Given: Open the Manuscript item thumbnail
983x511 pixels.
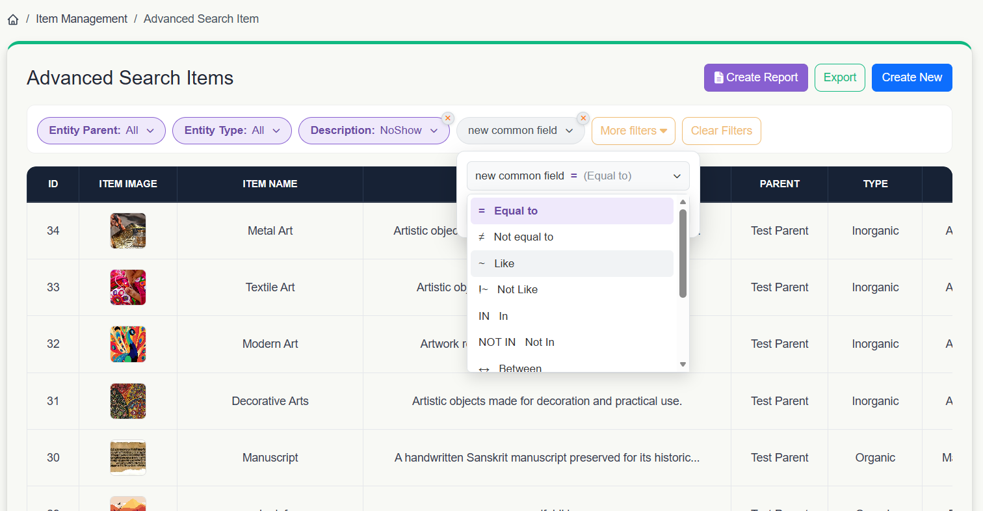Looking at the screenshot, I should tap(128, 458).
